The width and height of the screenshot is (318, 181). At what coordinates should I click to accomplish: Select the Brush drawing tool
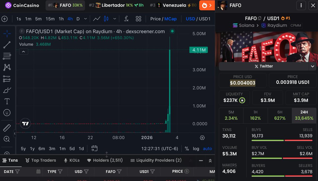pos(7,90)
